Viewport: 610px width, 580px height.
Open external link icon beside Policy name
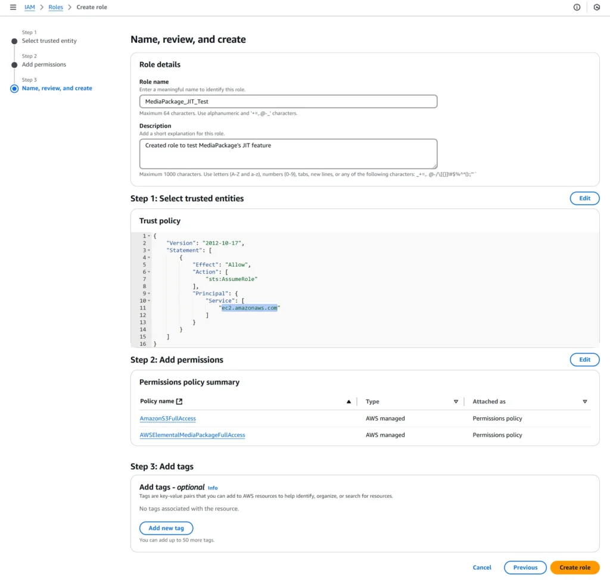tap(179, 401)
